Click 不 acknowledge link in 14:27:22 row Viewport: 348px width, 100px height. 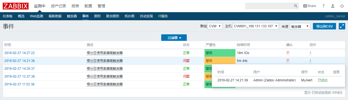coord(288,53)
